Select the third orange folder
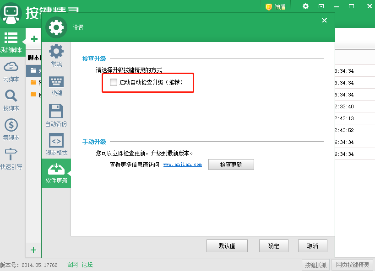Viewport: 375px width, 271px height. coord(34,95)
